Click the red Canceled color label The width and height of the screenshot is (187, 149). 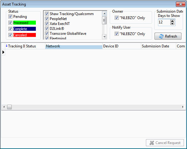tap(24, 35)
